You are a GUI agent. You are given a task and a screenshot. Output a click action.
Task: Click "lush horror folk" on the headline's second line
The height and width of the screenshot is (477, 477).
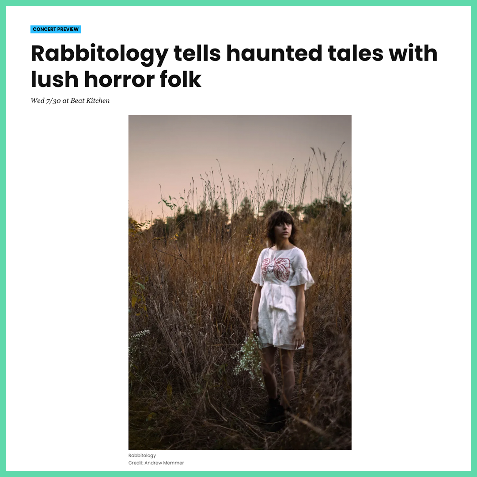click(x=116, y=79)
